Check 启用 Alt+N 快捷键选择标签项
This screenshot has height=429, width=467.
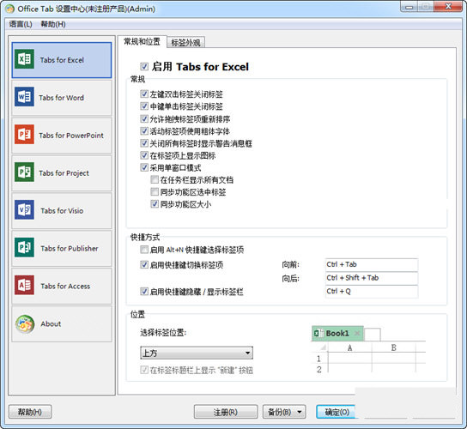pos(144,250)
